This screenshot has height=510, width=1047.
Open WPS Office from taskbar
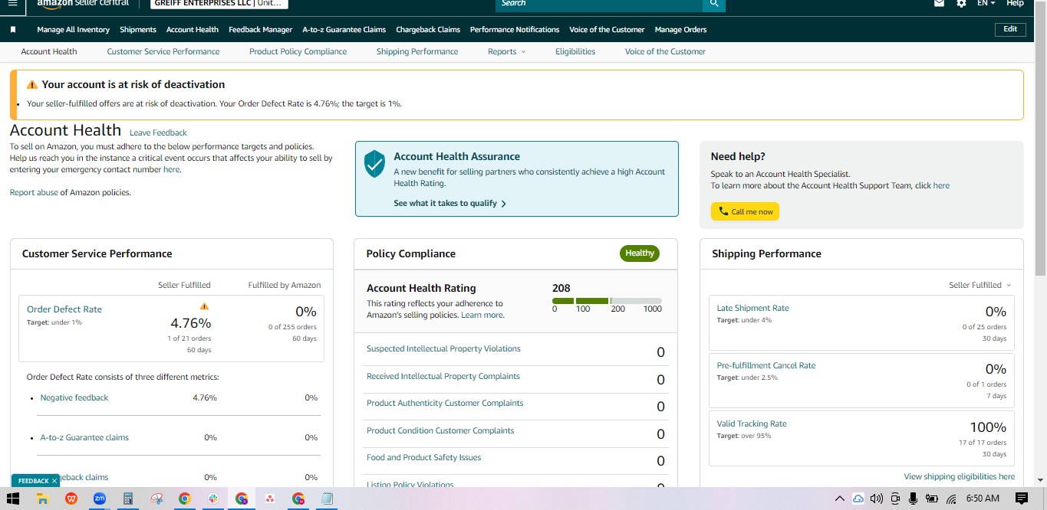71,499
